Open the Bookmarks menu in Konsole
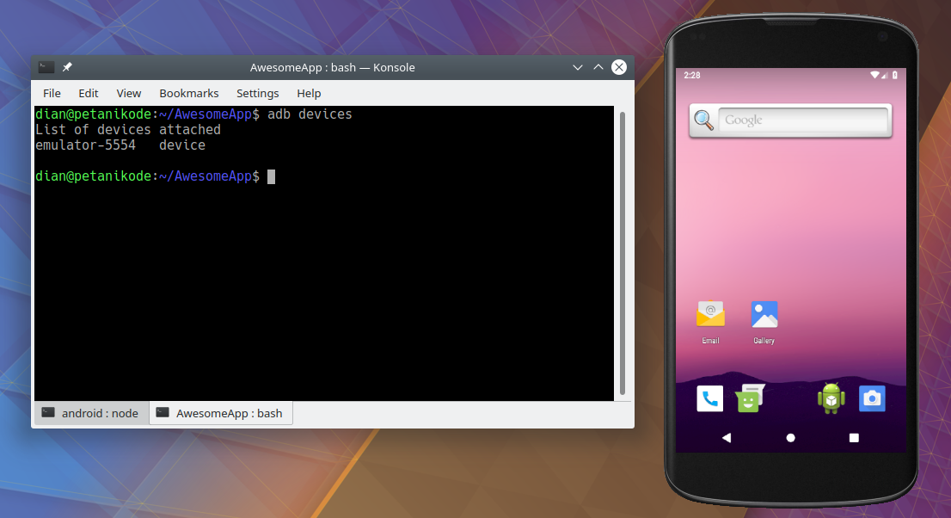Screen dimensions: 951x518 (188, 94)
